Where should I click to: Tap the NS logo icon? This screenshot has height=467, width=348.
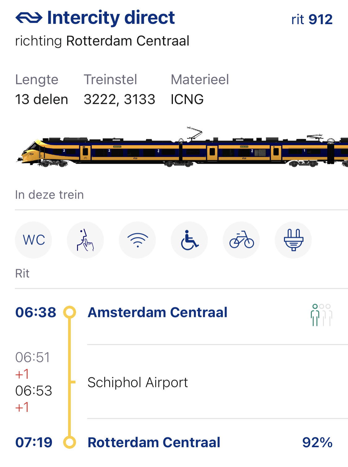(29, 18)
